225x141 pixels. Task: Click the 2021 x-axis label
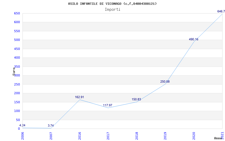coord(222,136)
